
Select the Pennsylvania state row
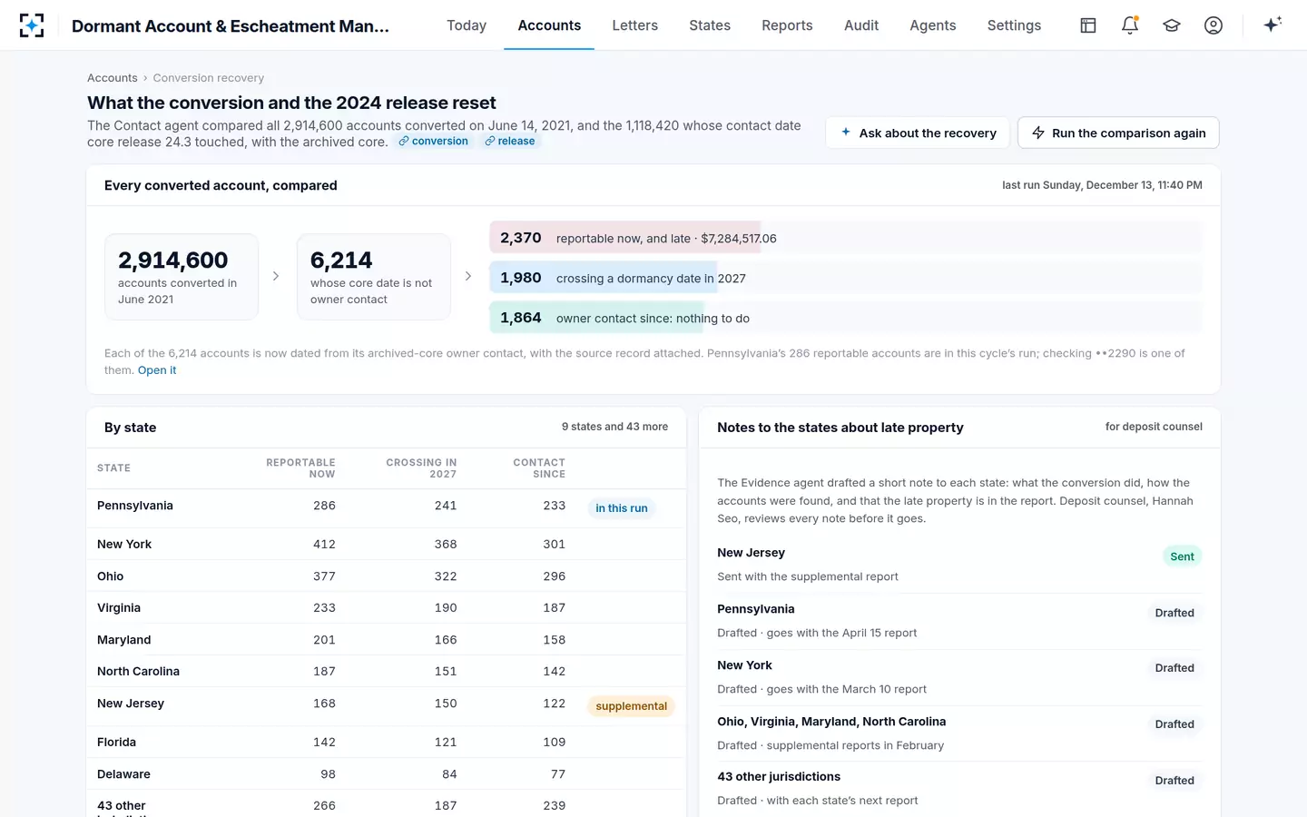(386, 508)
